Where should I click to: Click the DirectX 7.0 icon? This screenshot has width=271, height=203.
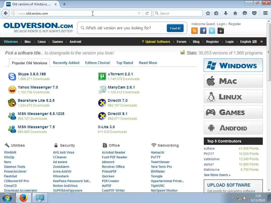[x=102, y=103]
